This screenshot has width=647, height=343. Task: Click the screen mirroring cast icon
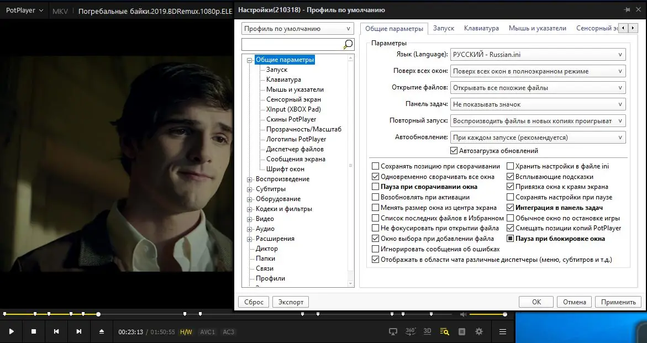pyautogui.click(x=392, y=331)
